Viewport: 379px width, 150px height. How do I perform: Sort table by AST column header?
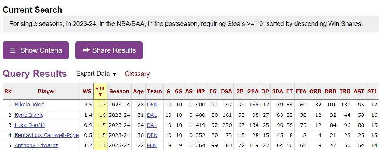359,91
